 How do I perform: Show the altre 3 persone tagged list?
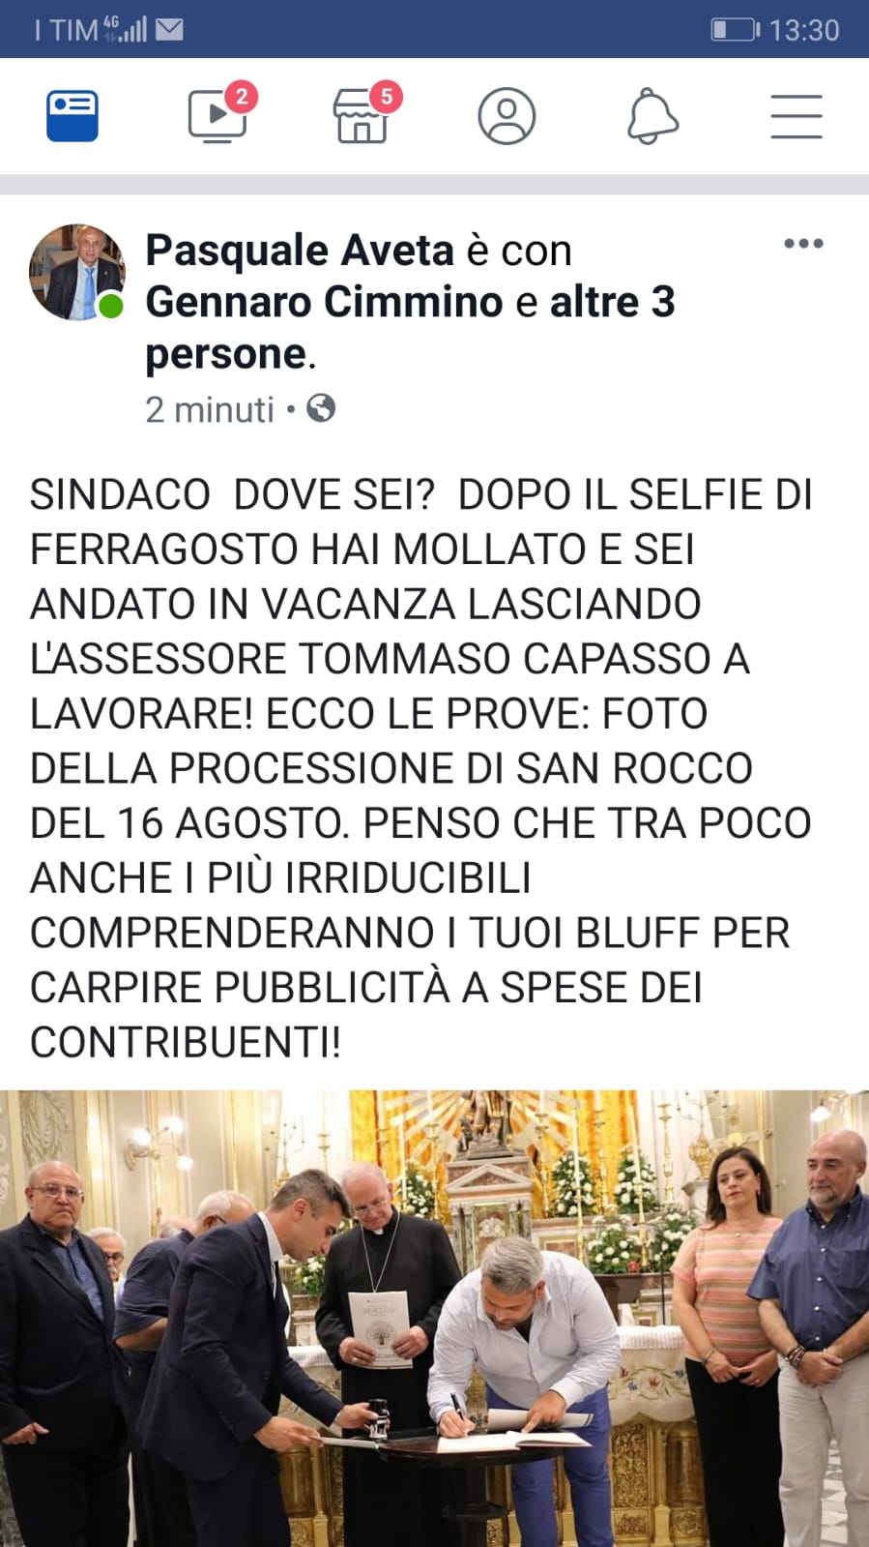click(410, 329)
